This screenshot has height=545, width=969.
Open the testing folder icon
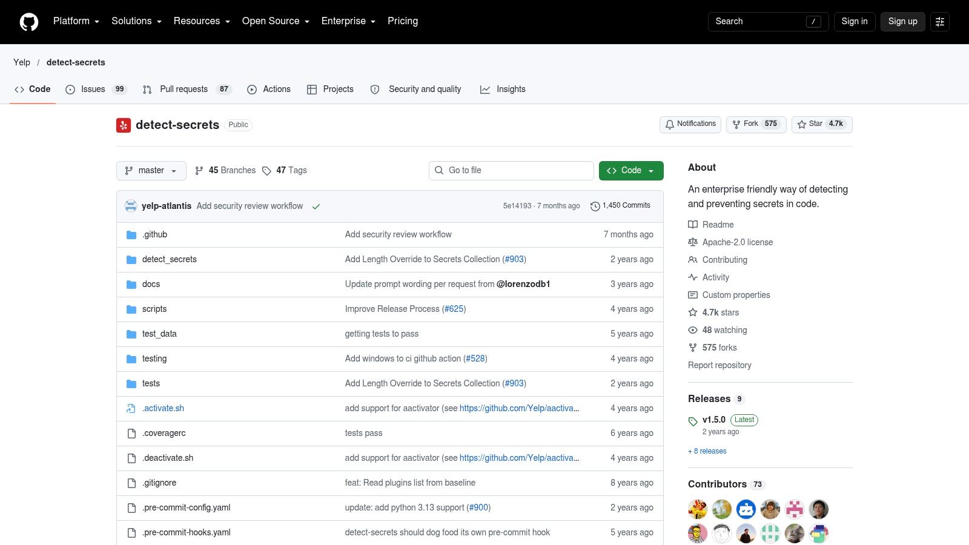tap(131, 359)
